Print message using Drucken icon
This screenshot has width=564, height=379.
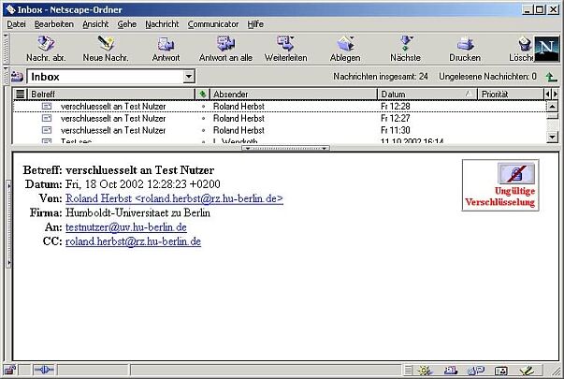(465, 48)
